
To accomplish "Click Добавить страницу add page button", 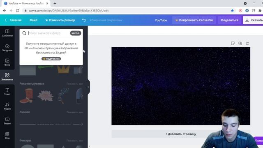I will pyautogui.click(x=181, y=134).
